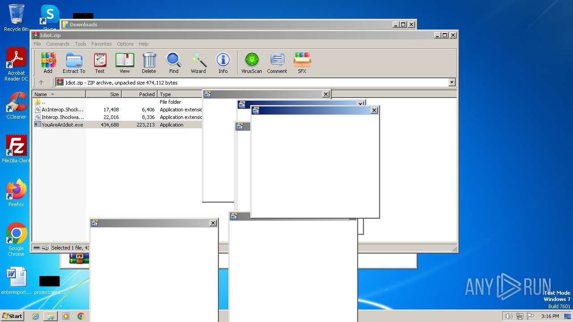Open the View toolbar icon
573x322 pixels.
tap(124, 63)
